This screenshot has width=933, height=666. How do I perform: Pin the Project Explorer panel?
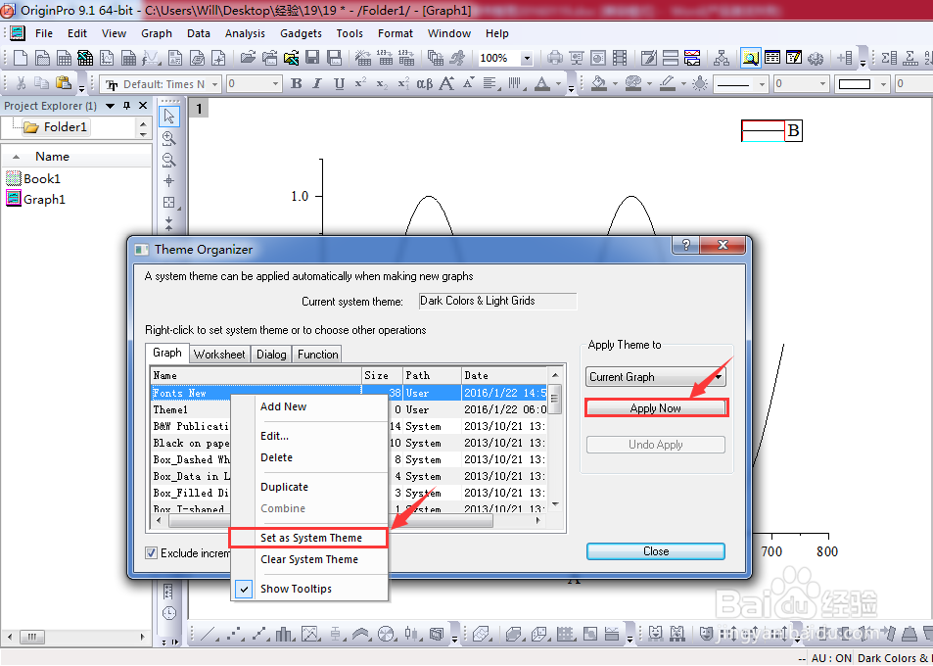(x=126, y=106)
